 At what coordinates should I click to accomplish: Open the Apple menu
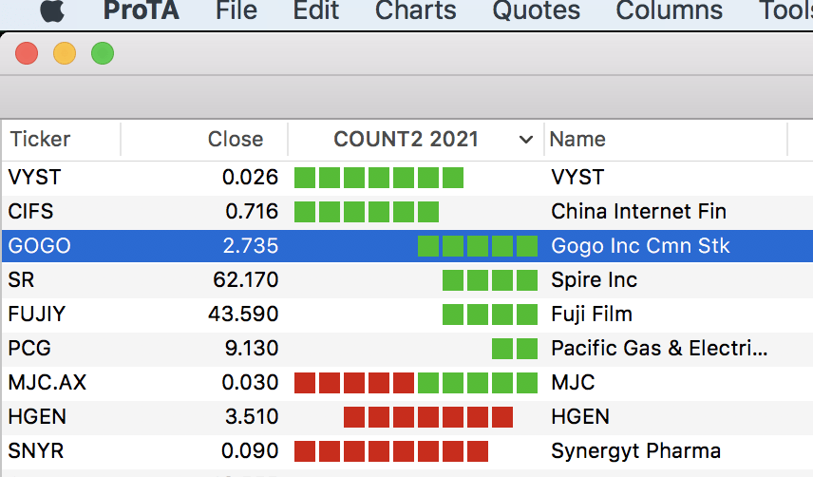click(x=52, y=10)
